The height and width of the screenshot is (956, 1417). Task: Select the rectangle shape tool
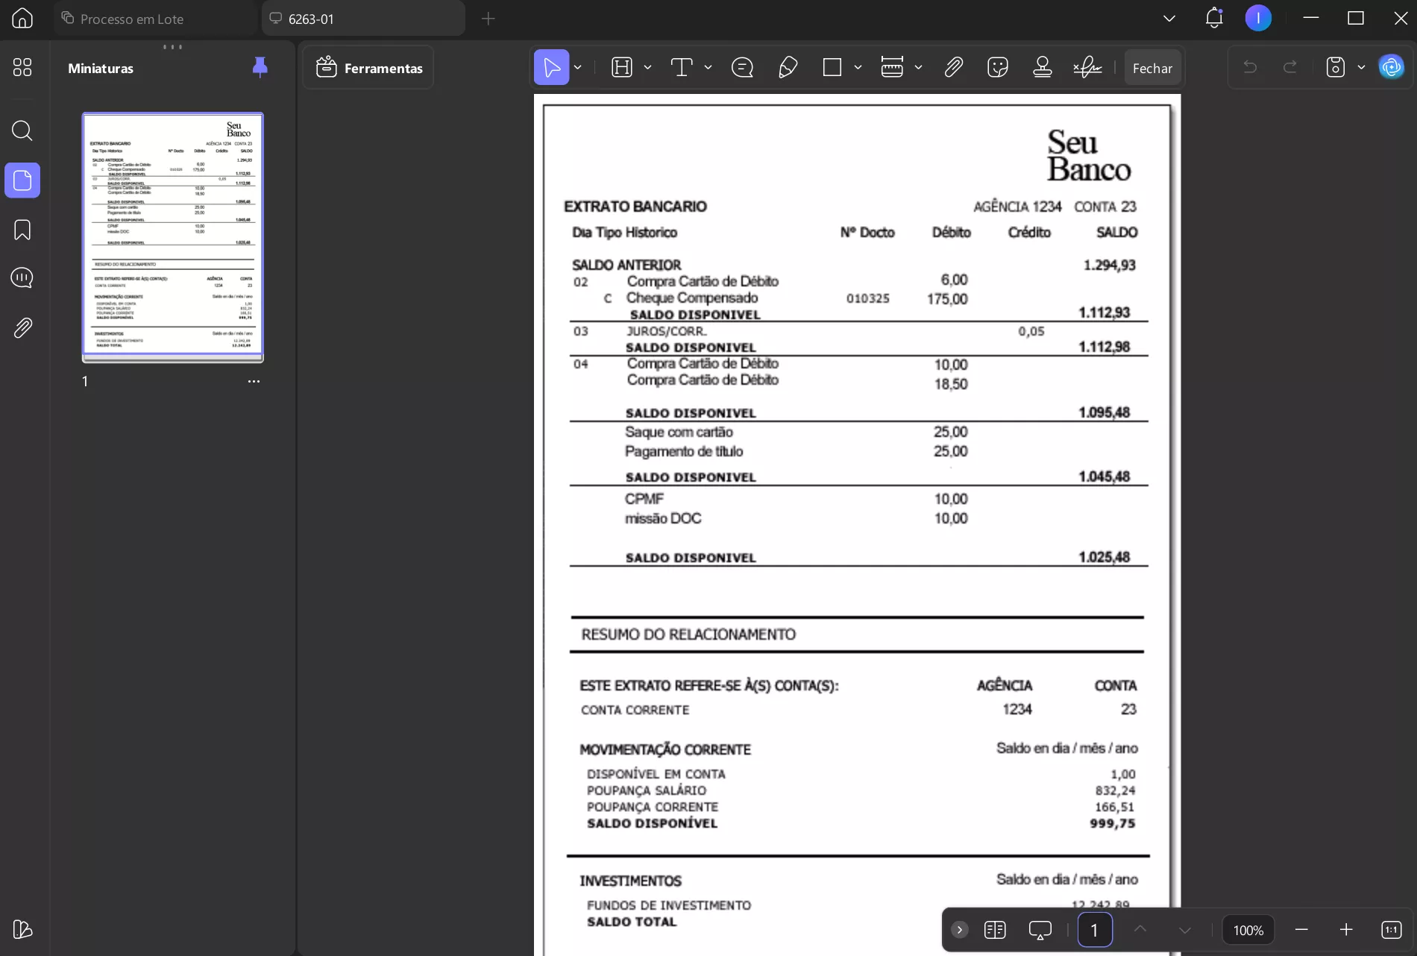pyautogui.click(x=833, y=67)
